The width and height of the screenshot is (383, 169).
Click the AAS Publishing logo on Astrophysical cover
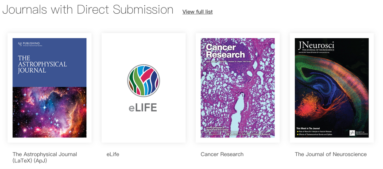pos(30,44)
